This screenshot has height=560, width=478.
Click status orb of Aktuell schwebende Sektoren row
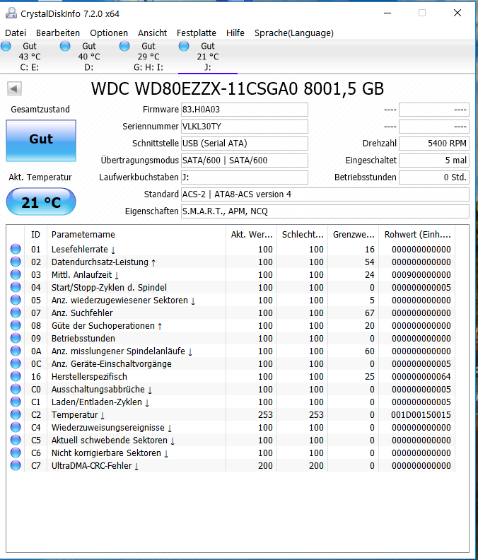(x=16, y=440)
